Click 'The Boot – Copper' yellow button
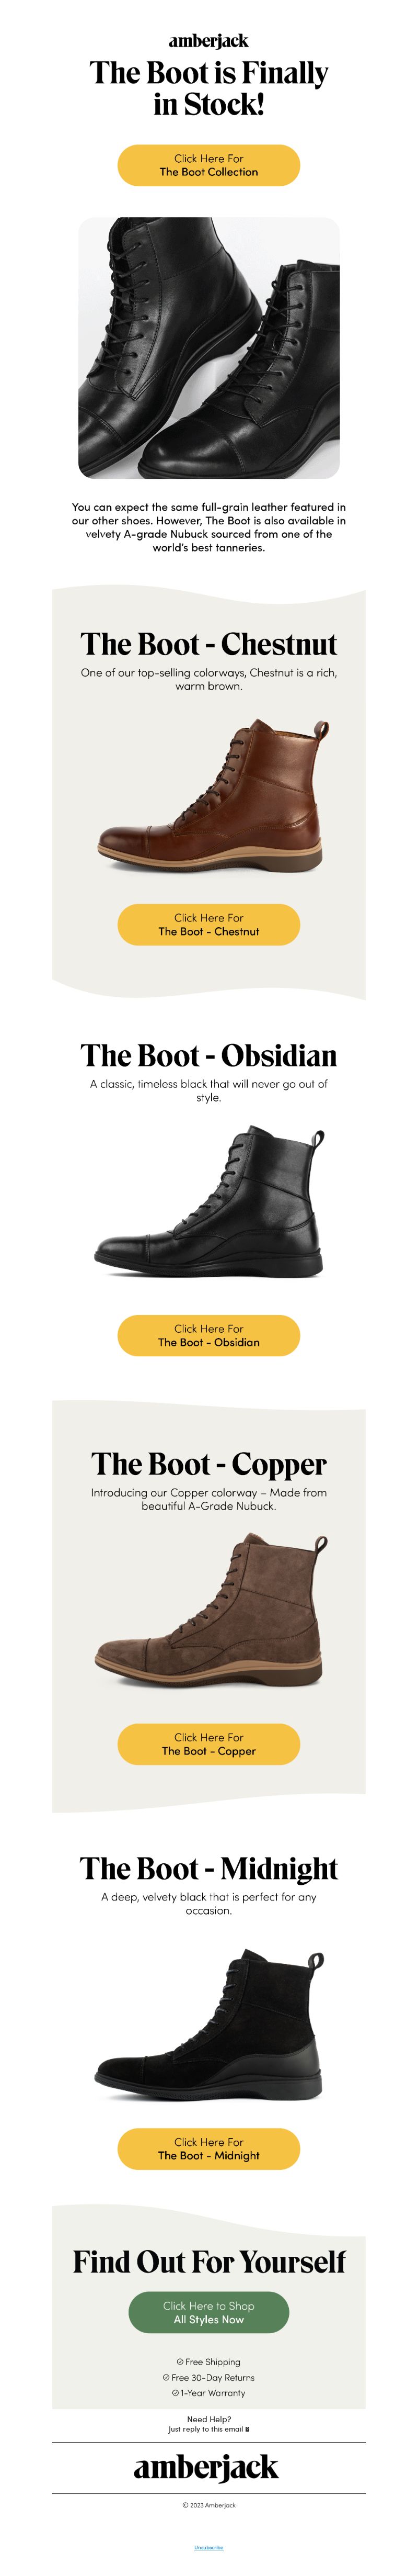 (208, 1744)
